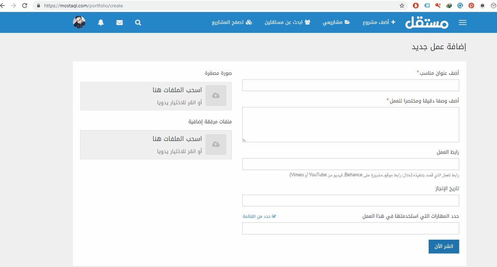Go to ابحث عن مستقلين
The width and height of the screenshot is (497, 267).
pyautogui.click(x=287, y=22)
